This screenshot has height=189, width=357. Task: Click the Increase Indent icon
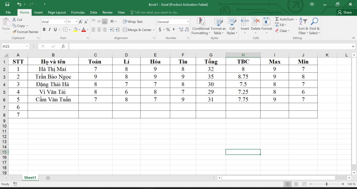(x=117, y=30)
